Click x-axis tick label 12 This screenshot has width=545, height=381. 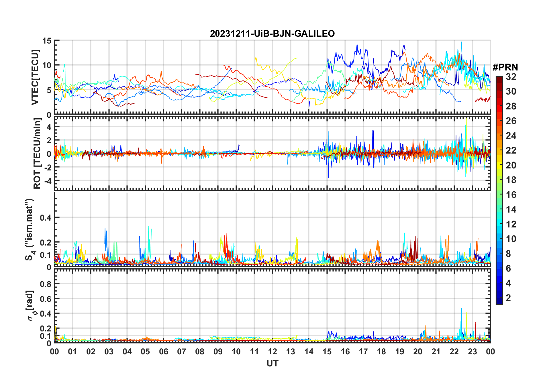coord(272,351)
